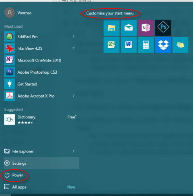Click the Power symbol icon
193x196 pixels.
pos(7,175)
